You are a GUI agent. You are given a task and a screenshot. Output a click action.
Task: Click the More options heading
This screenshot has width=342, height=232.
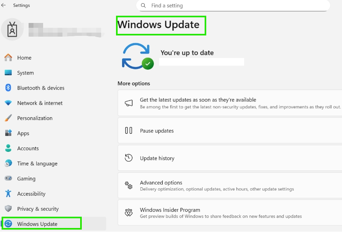click(134, 83)
